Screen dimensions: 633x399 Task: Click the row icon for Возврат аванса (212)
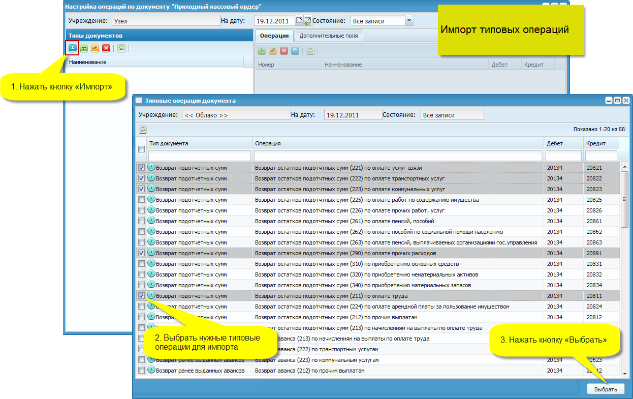151,370
